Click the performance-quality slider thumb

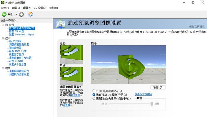(152, 104)
